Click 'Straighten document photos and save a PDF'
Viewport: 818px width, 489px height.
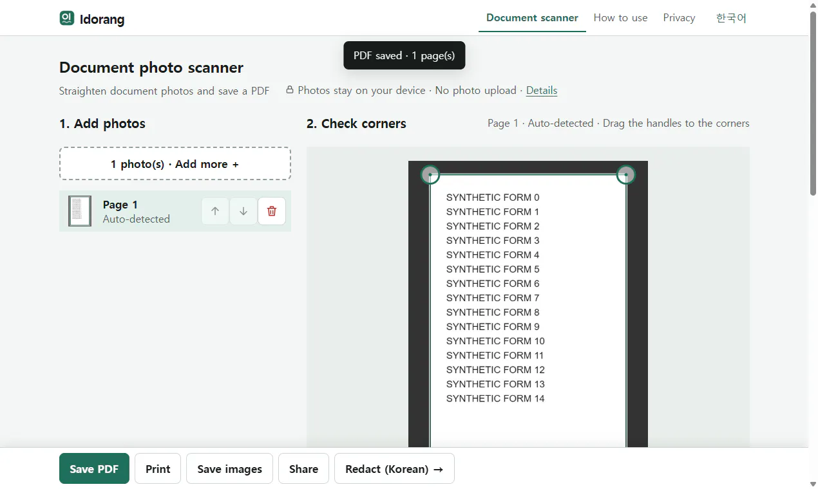coord(164,91)
